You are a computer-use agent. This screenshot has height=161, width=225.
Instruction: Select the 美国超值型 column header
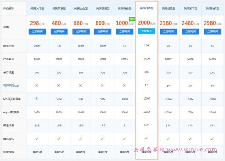168,8
